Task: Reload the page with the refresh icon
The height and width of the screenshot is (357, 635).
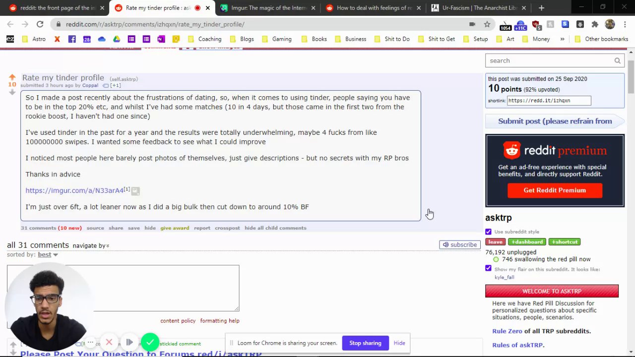Action: pos(40,24)
